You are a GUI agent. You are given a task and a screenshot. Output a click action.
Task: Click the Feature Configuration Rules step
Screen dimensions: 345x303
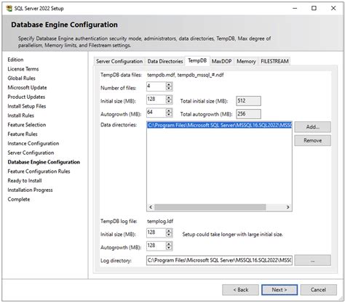[x=39, y=171]
